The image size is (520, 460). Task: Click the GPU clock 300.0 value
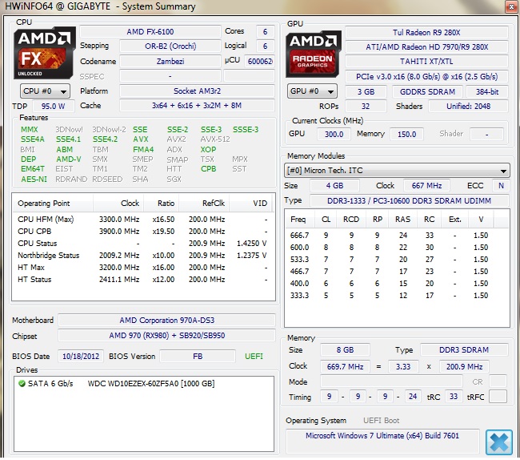(x=334, y=134)
